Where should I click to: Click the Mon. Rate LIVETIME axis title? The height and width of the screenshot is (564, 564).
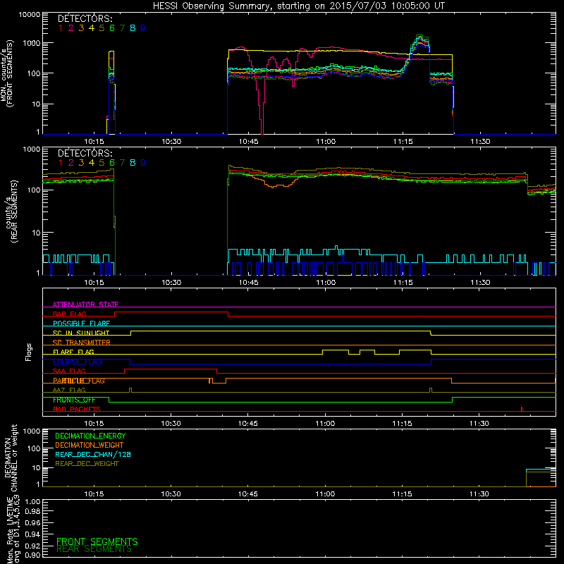[13, 530]
